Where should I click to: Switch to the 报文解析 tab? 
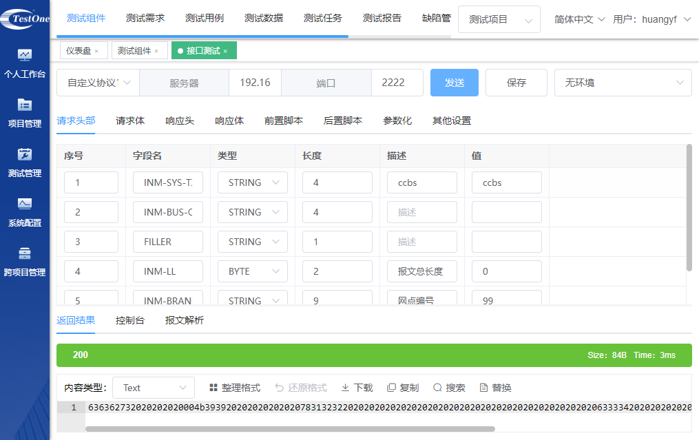pos(185,320)
